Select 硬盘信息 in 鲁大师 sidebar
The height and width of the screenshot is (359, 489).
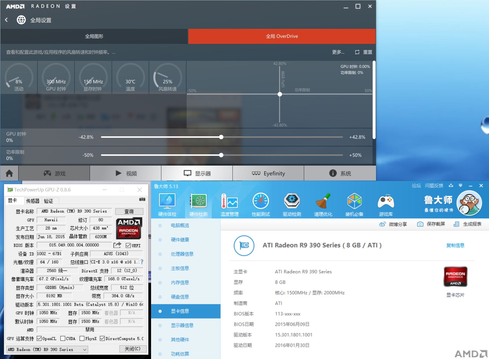coord(186,297)
